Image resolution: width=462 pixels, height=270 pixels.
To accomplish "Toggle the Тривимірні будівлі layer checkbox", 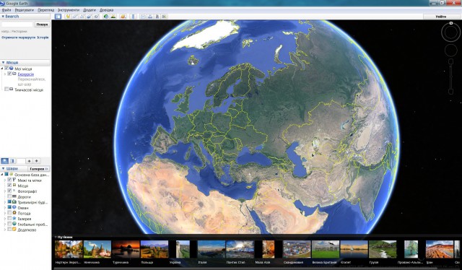I will pyautogui.click(x=9, y=202).
